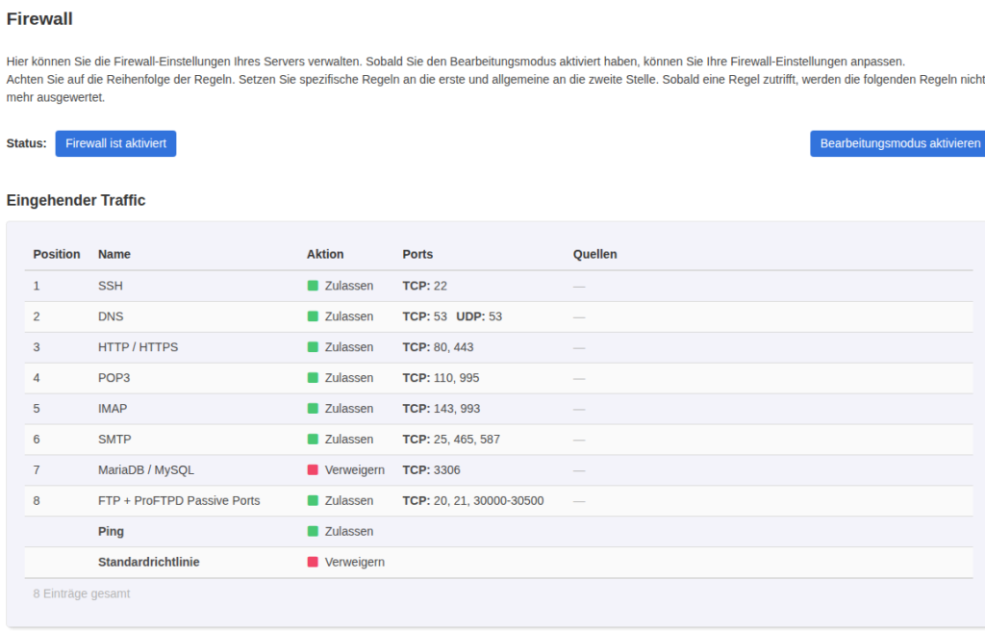Click the 'Name' column header

tap(114, 254)
